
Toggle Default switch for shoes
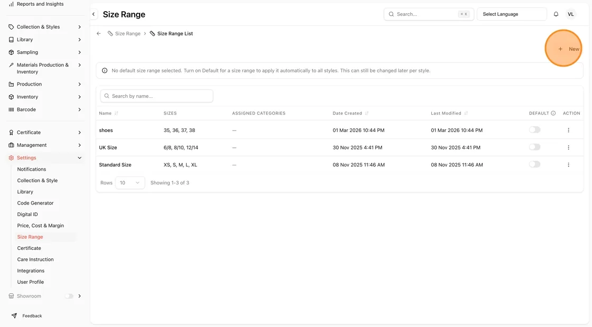click(x=534, y=130)
